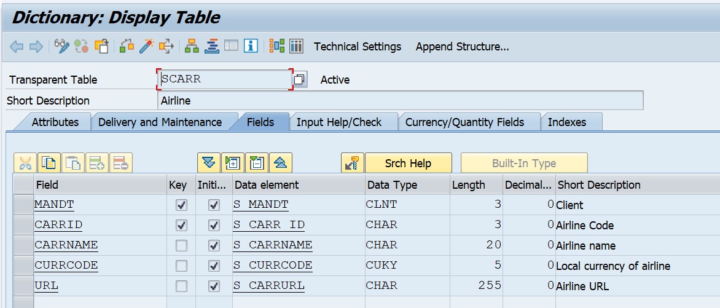This screenshot has height=308, width=720.
Task: Open value help next to SCARR field
Action: [x=299, y=79]
